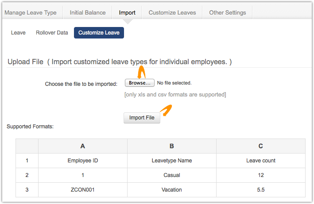The width and height of the screenshot is (314, 204).
Task: Select row 2 number cell
Action: coord(27,175)
